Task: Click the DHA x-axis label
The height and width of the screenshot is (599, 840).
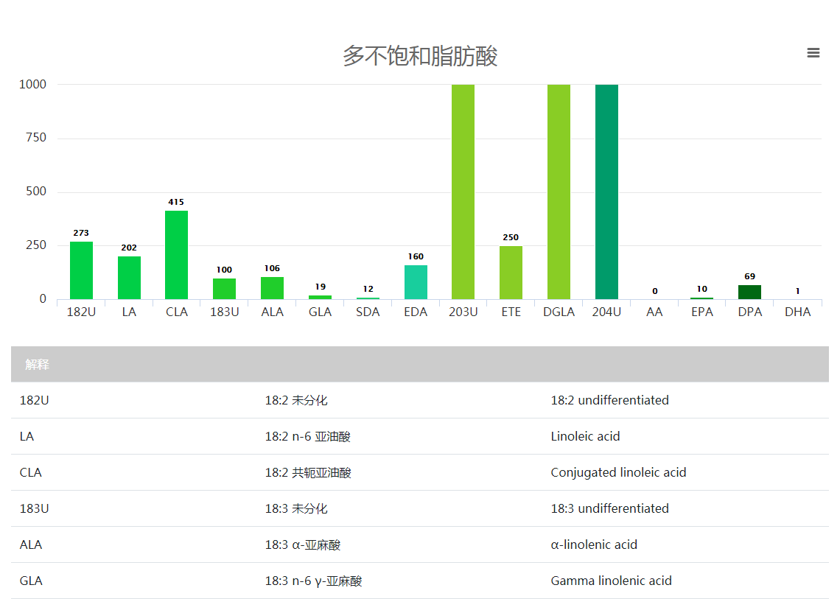Action: tap(797, 312)
